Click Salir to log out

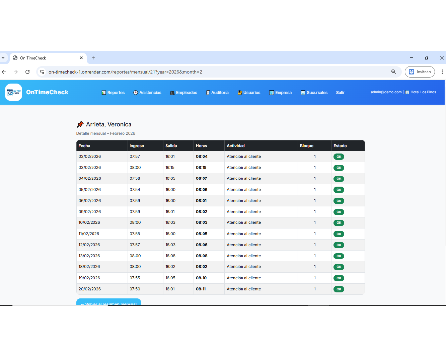[x=340, y=93]
